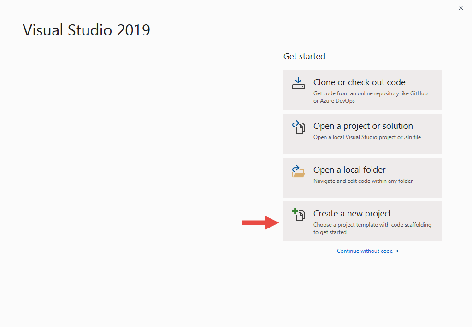Viewport: 472px width, 327px height.
Task: Click the Clone or check out code download icon
Action: (x=298, y=83)
